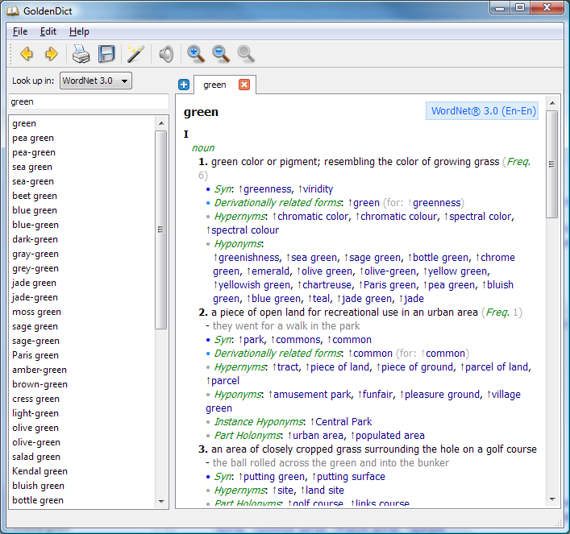Click the Back navigation arrow icon
The height and width of the screenshot is (534, 570).
point(27,54)
